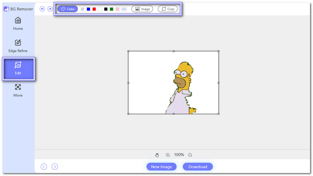Grab the top-center crop handle
This screenshot has height=176, width=313.
174,52
